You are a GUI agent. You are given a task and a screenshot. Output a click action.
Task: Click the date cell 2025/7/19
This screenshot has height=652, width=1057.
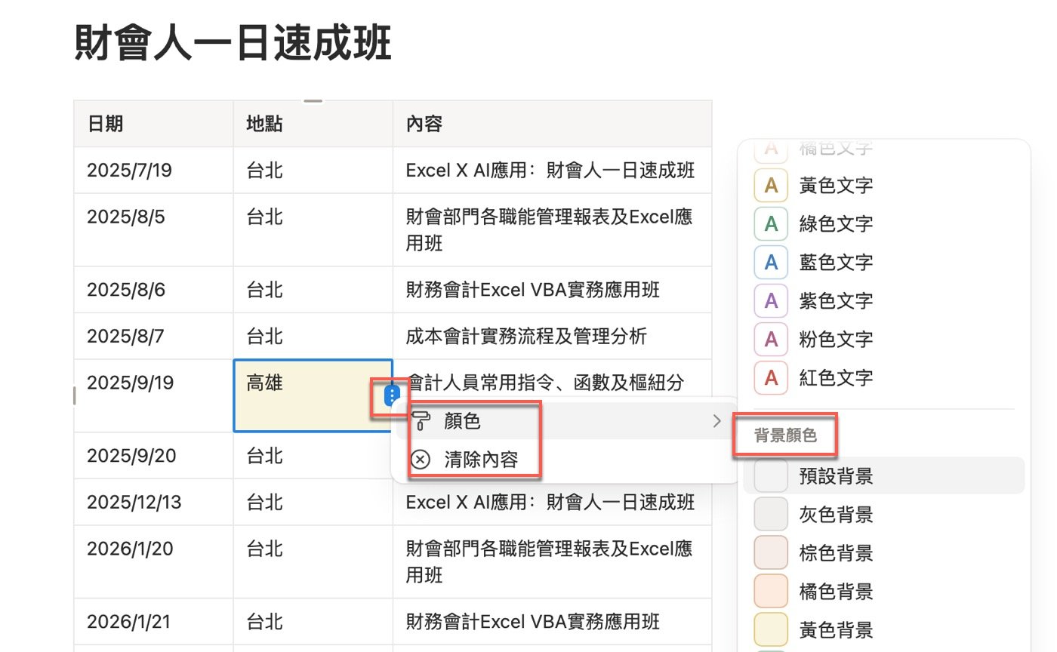coord(153,171)
